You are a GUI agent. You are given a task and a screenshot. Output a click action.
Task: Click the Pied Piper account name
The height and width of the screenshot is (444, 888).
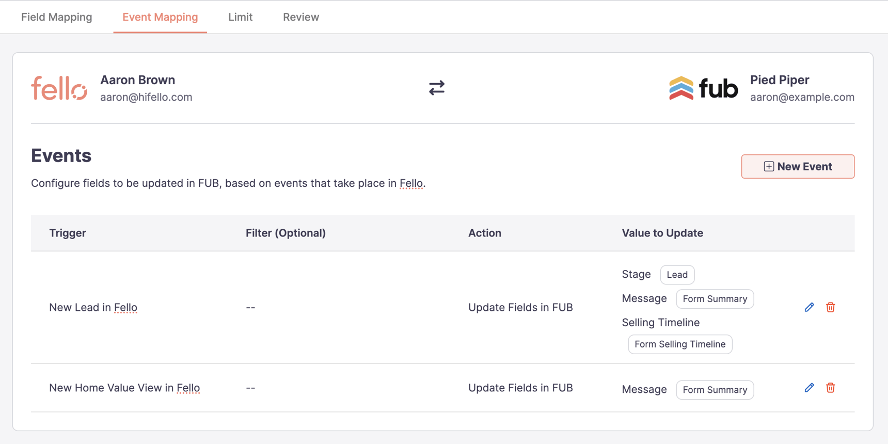point(780,80)
